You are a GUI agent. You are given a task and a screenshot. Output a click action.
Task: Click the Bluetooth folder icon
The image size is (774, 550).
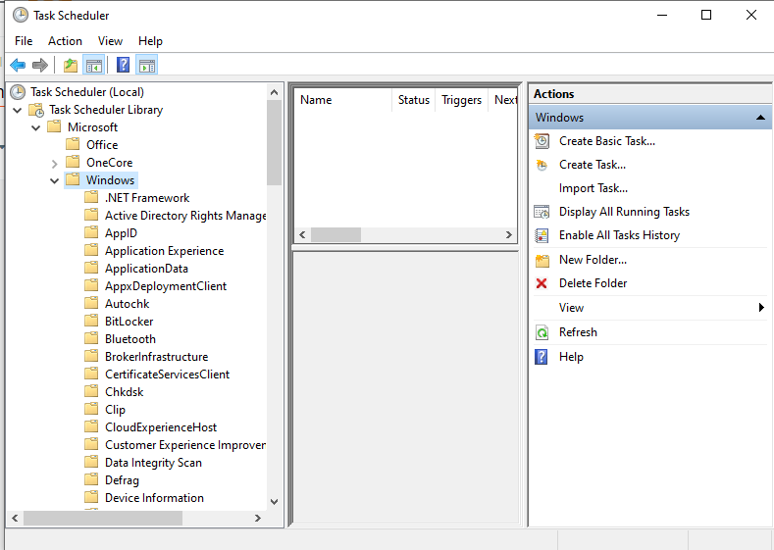91,339
